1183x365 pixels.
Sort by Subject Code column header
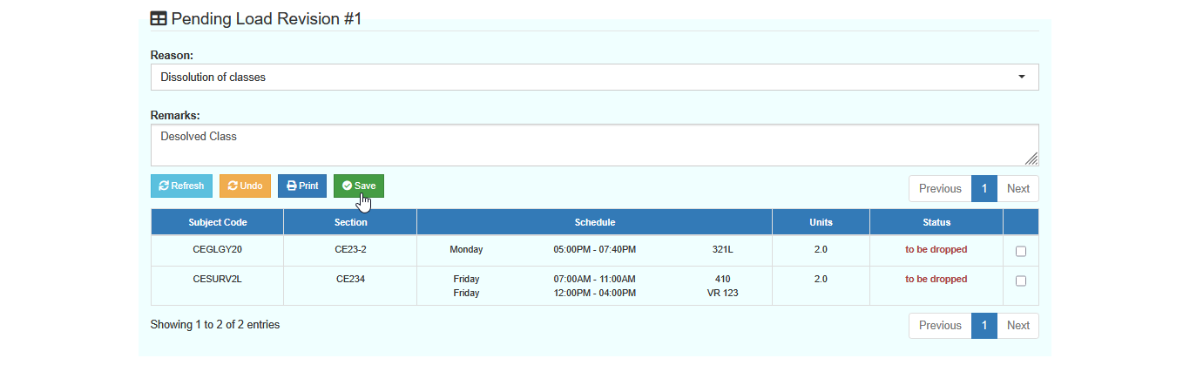point(218,222)
